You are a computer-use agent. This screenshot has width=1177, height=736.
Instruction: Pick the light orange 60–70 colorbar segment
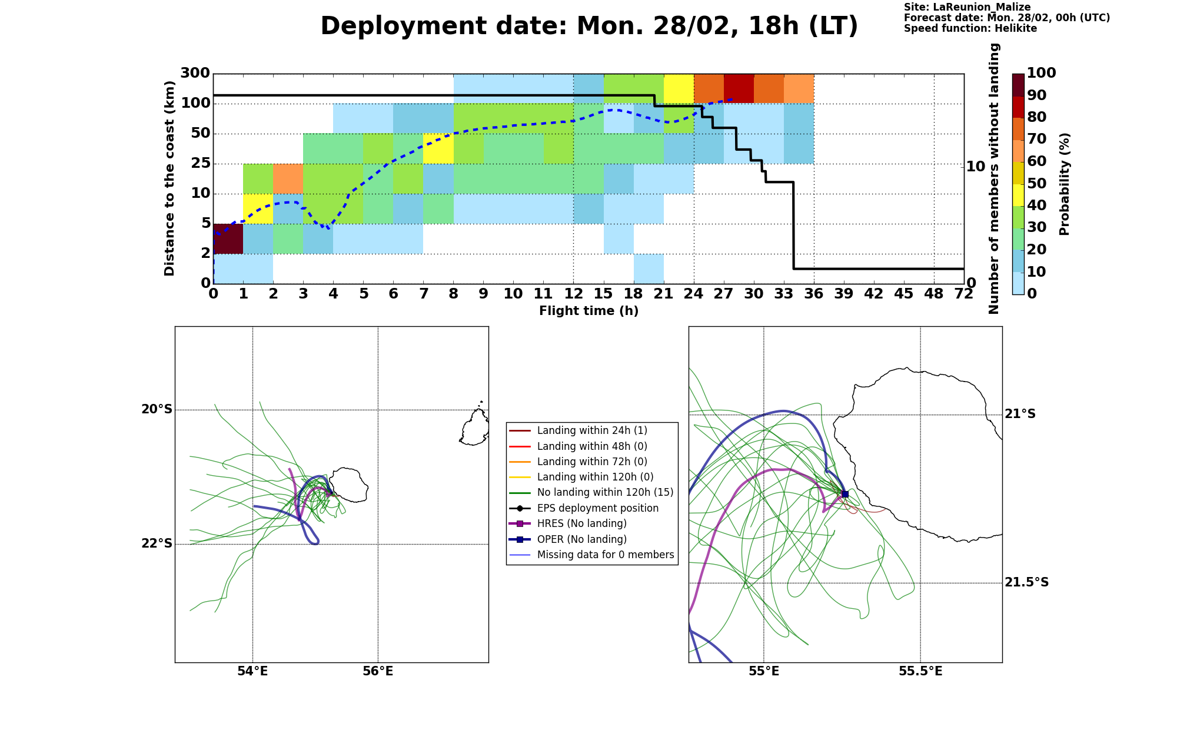pos(1018,151)
